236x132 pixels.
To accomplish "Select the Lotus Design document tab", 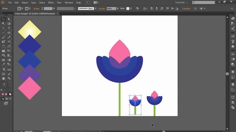I will [35, 14].
